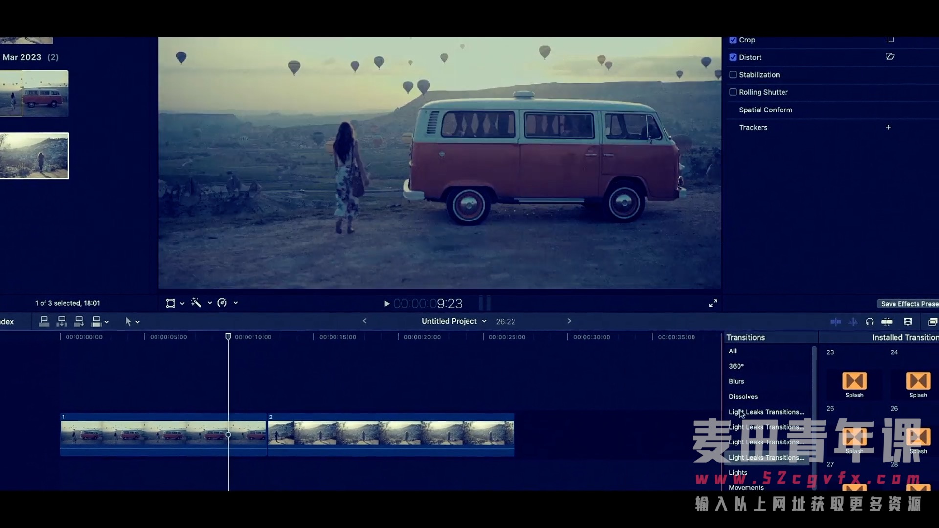Viewport: 939px width, 528px height.
Task: Toggle the Transitions browser icon
Action: tap(932, 322)
